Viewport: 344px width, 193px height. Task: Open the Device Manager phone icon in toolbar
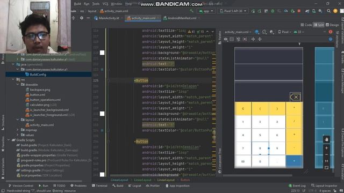(x=314, y=11)
